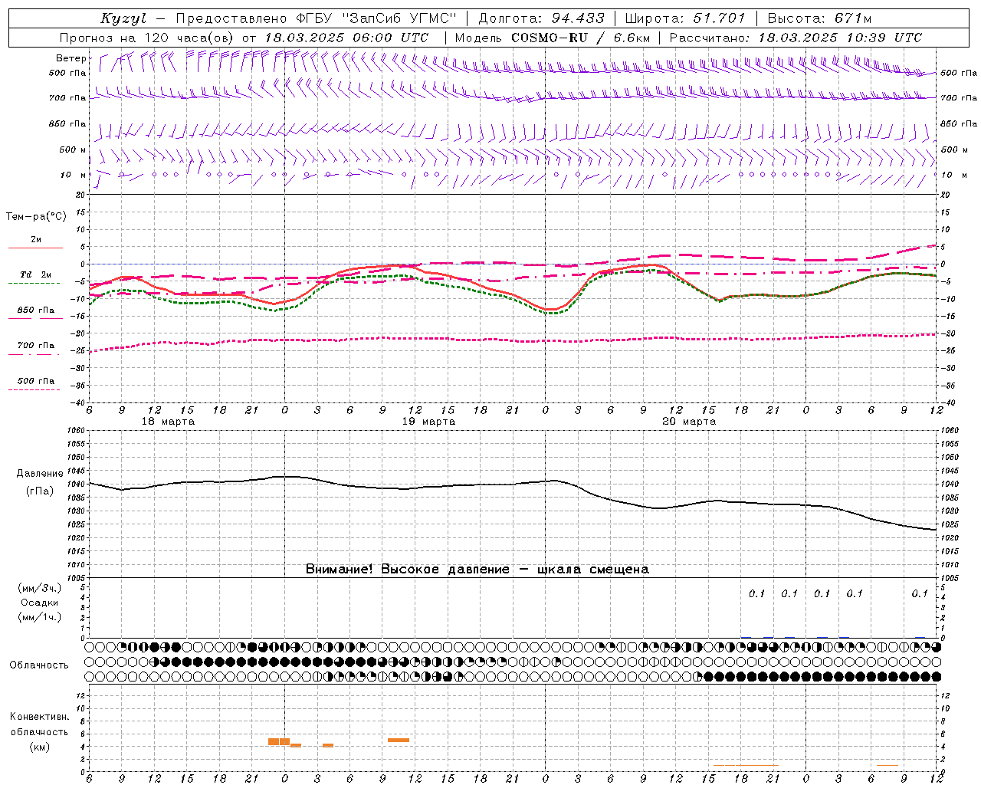Image resolution: width=981 pixels, height=785 pixels.
Task: Click the 700 гПа entry in temperature legend
Action: coord(36,346)
